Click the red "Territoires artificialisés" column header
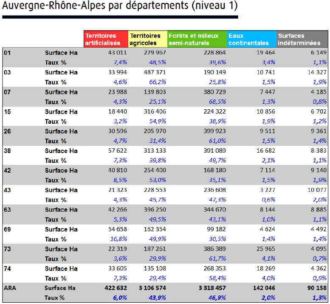The width and height of the screenshot is (330, 304). coord(106,39)
